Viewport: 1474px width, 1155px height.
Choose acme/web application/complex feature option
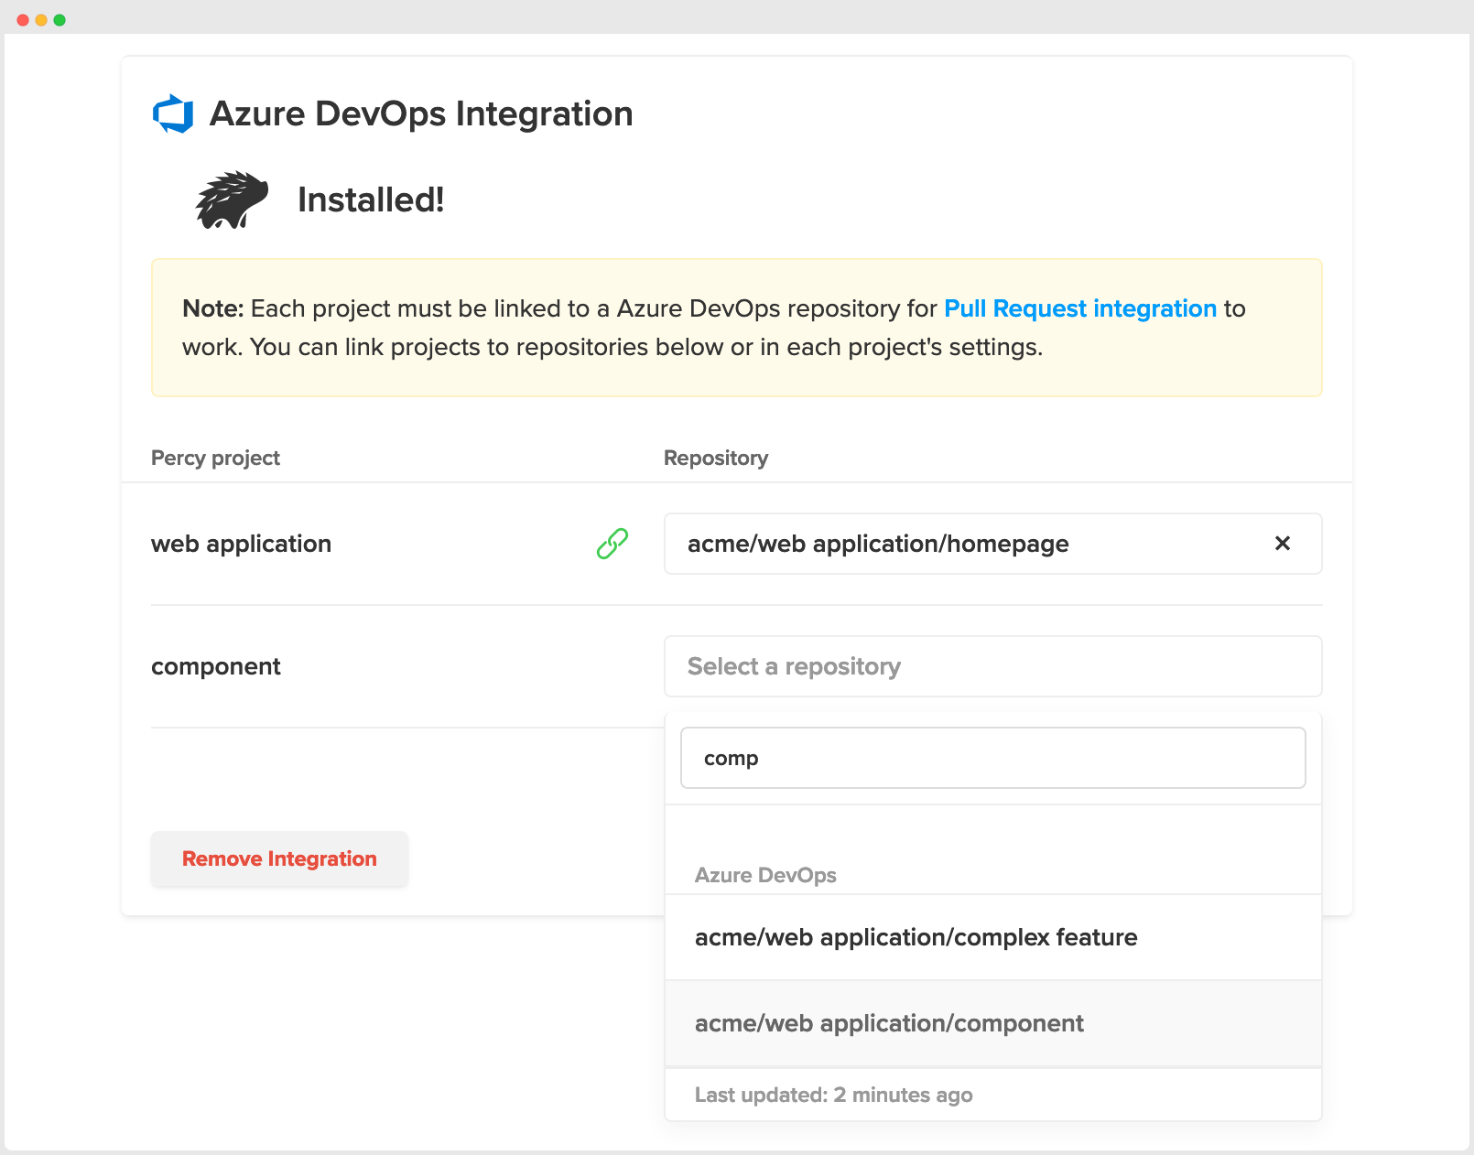992,937
